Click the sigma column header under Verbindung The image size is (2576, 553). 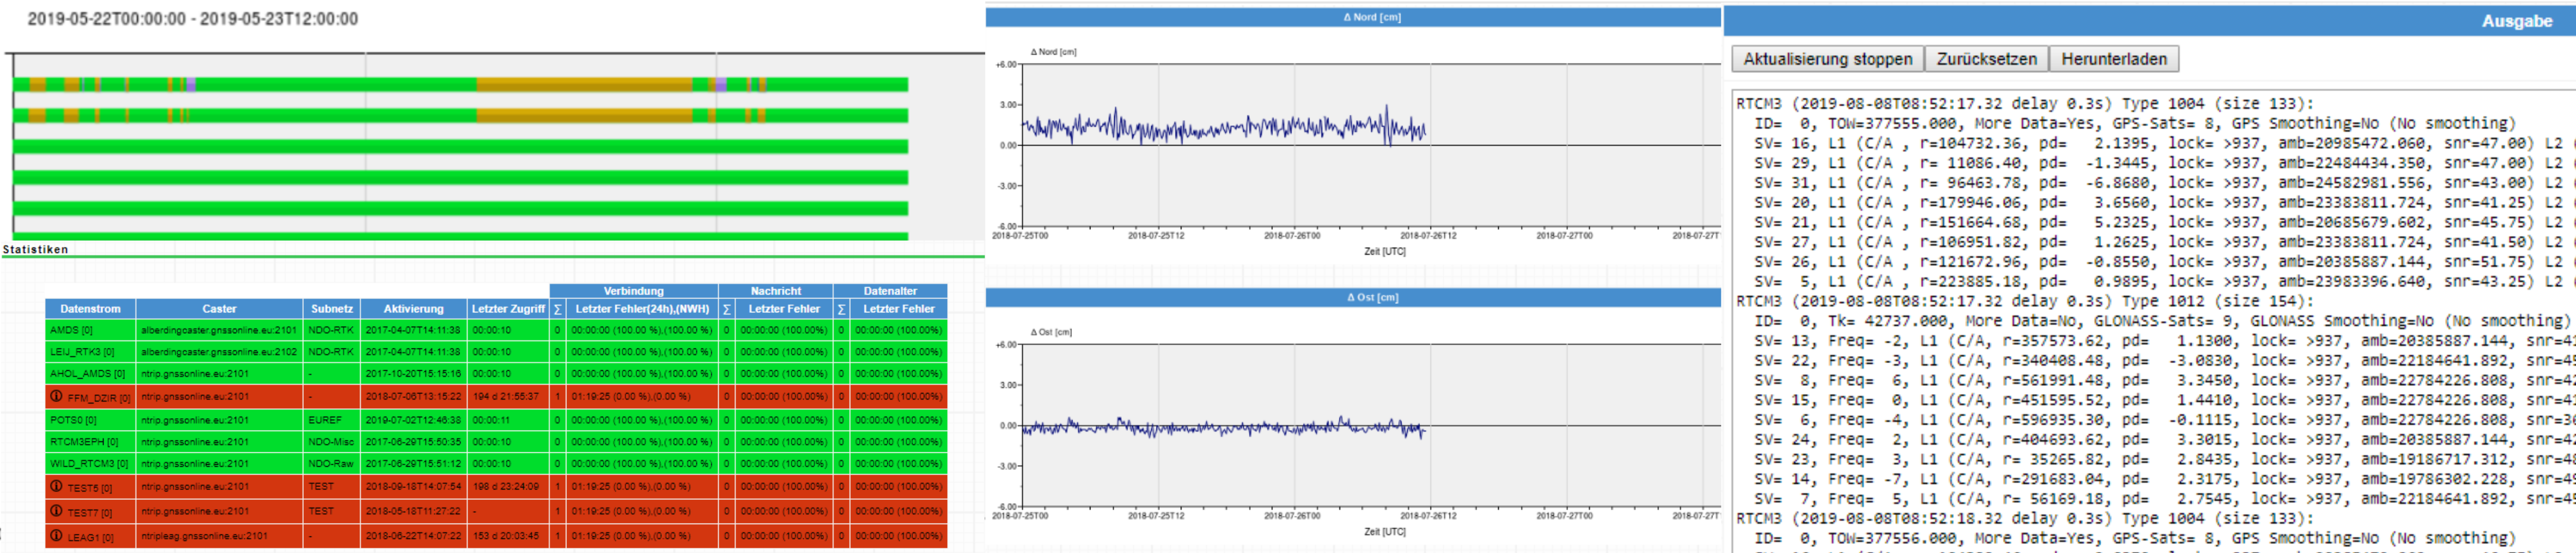tap(558, 309)
